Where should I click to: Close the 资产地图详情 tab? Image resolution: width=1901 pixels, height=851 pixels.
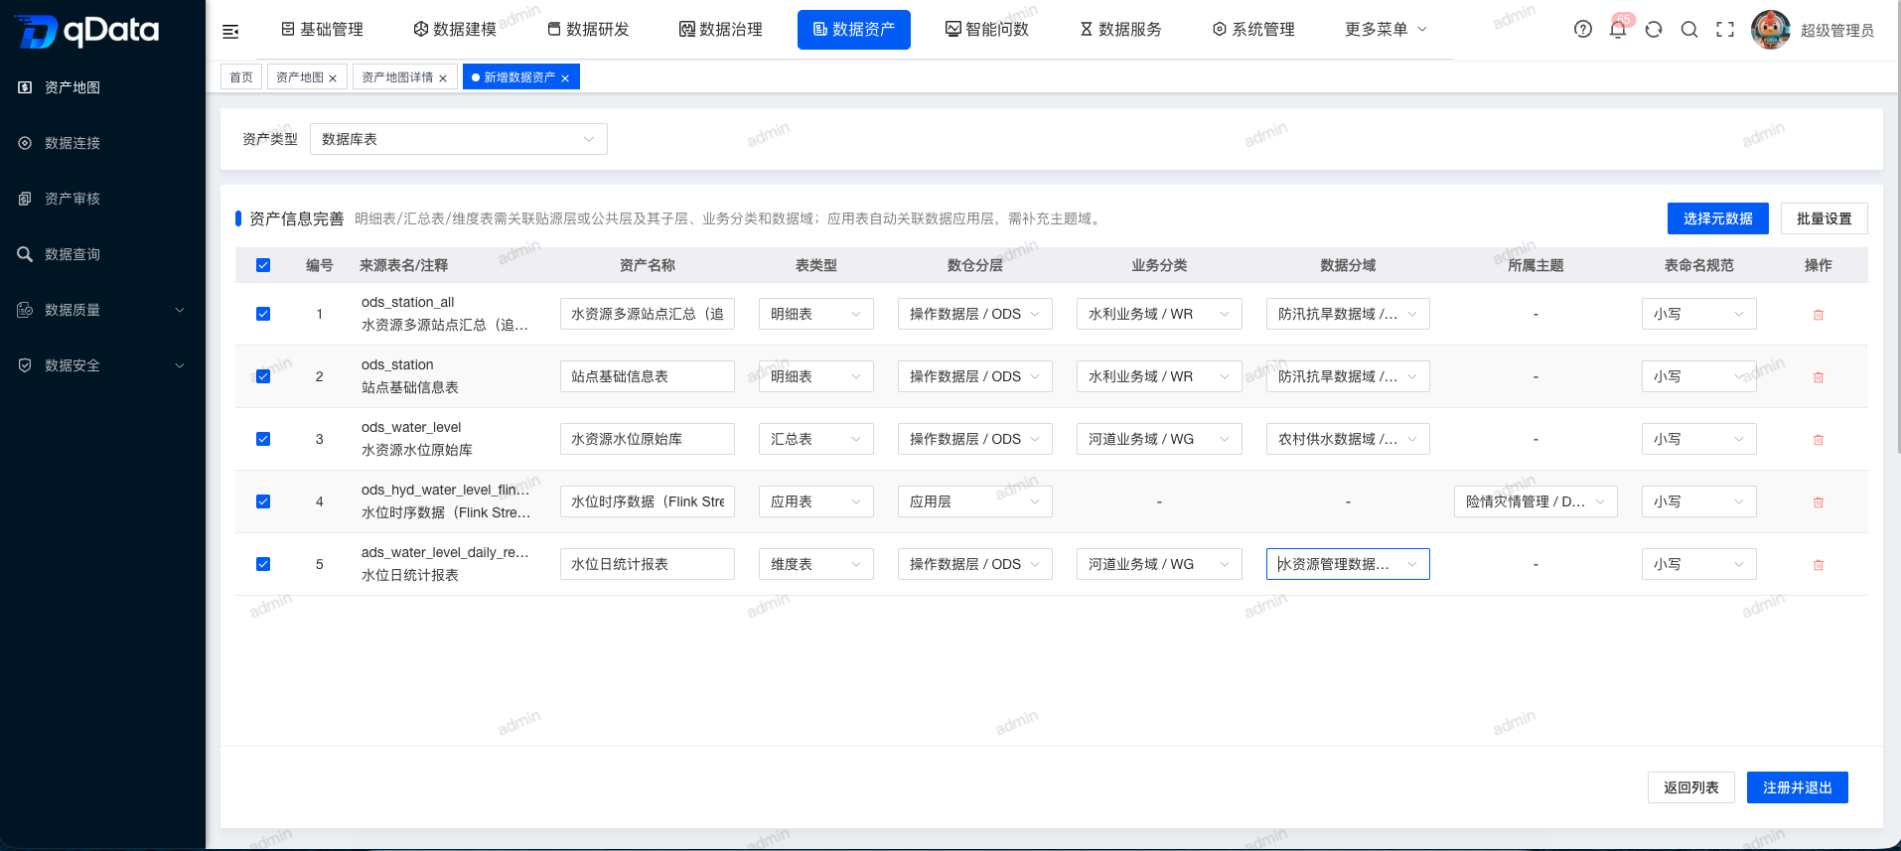click(x=443, y=78)
